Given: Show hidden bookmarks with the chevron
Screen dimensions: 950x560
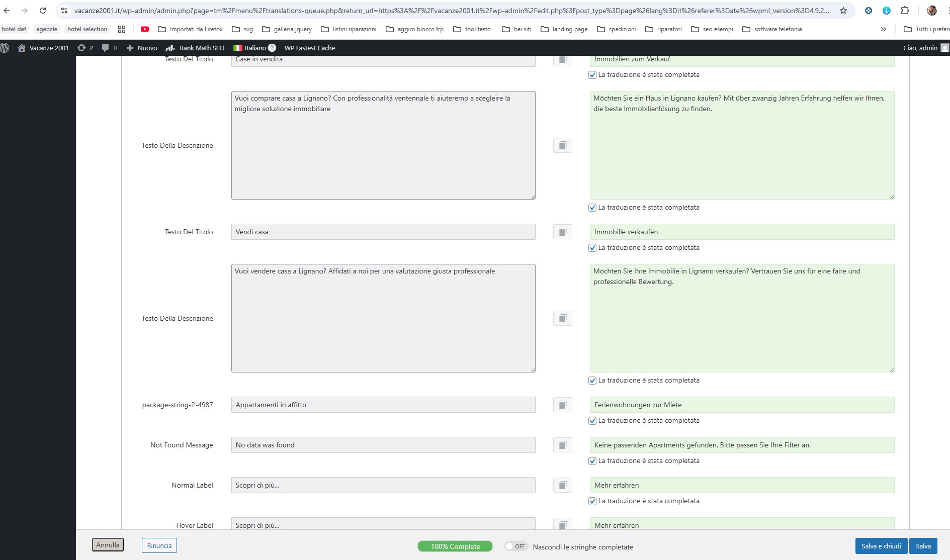Looking at the screenshot, I should 883,29.
